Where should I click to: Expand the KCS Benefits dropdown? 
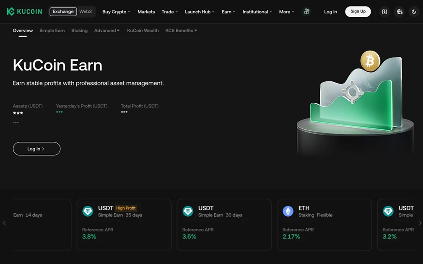(x=181, y=30)
